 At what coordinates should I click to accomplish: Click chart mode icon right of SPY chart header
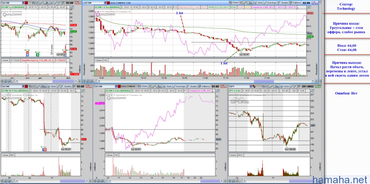coord(313,91)
